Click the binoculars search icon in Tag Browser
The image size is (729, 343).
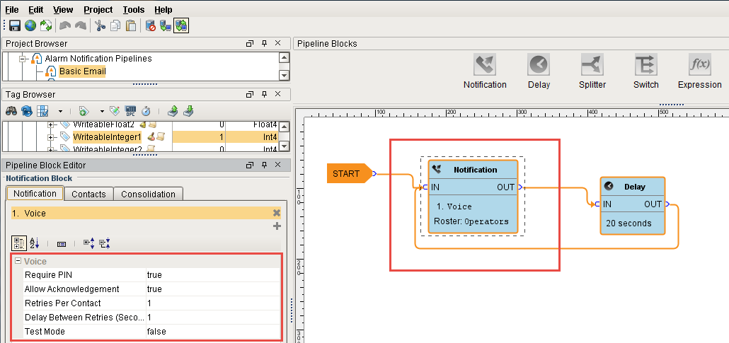(x=11, y=111)
